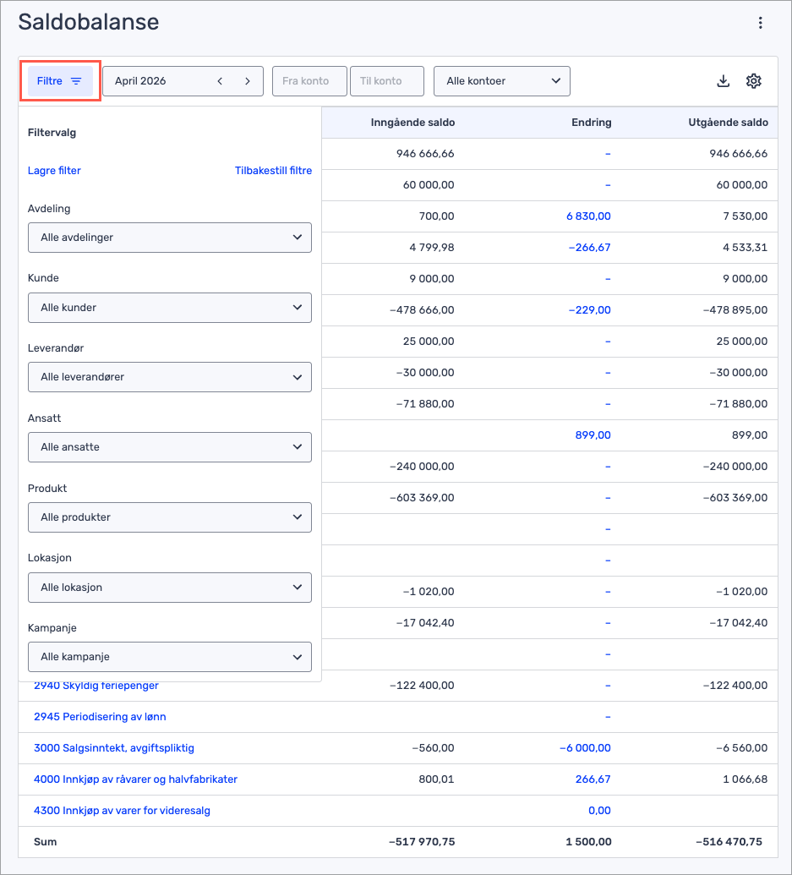Screen dimensions: 792x875
Task: Click the download report icon
Action: 723,81
